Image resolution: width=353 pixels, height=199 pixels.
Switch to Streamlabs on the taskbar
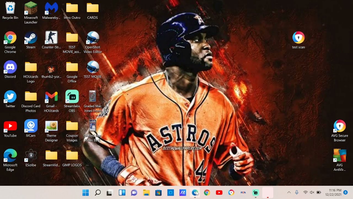(x=255, y=193)
